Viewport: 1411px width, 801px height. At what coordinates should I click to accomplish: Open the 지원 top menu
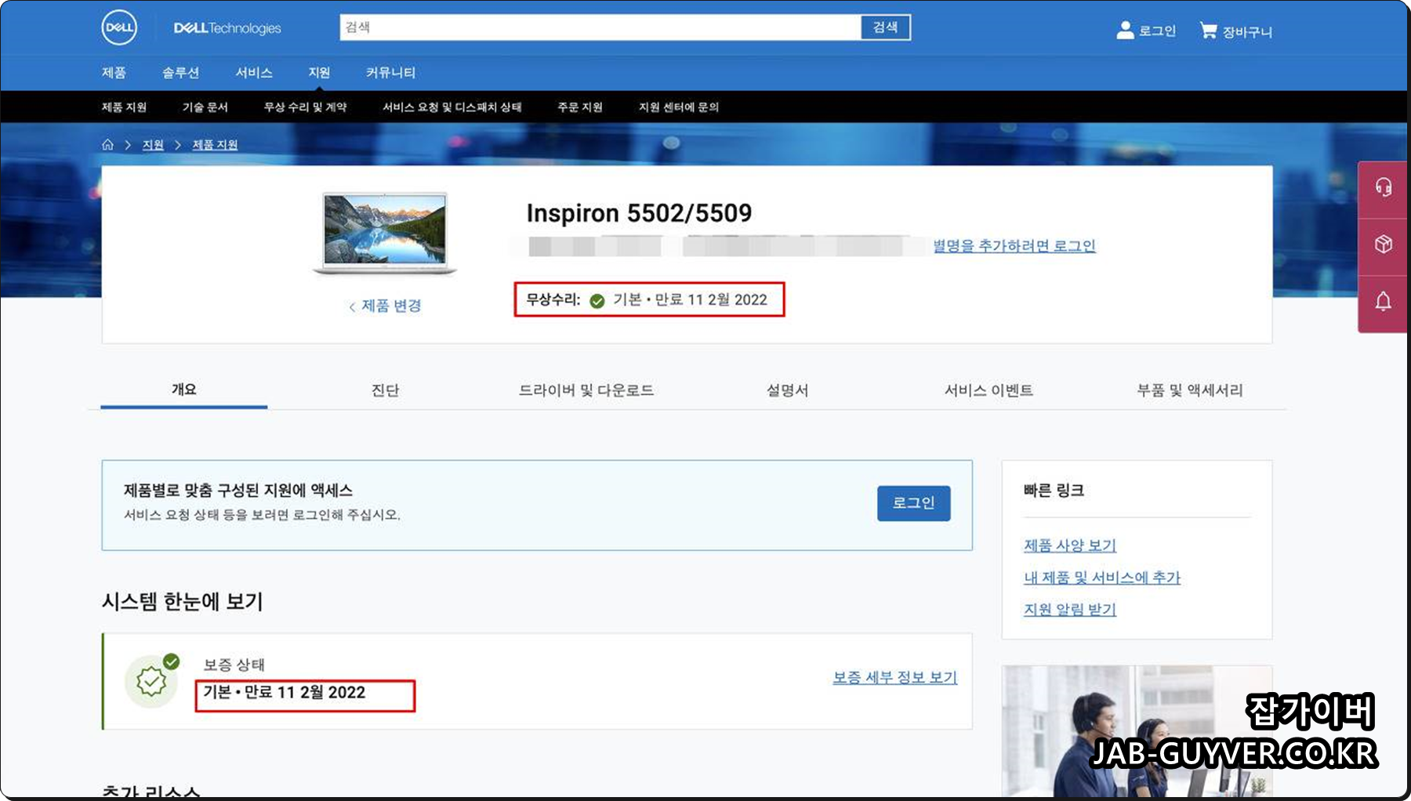[x=319, y=73]
